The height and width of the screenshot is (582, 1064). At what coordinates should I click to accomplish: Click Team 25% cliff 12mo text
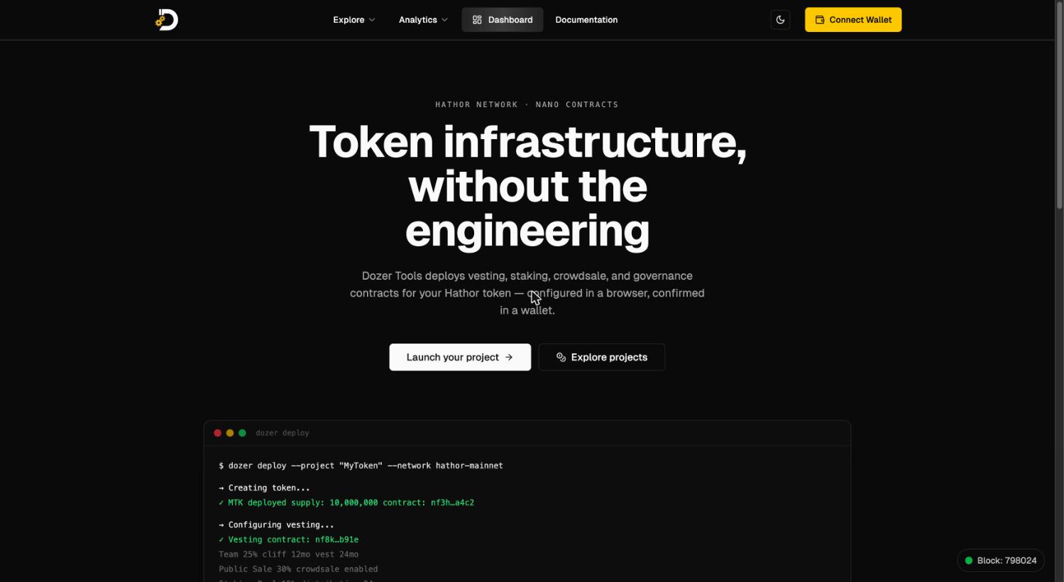tap(289, 554)
